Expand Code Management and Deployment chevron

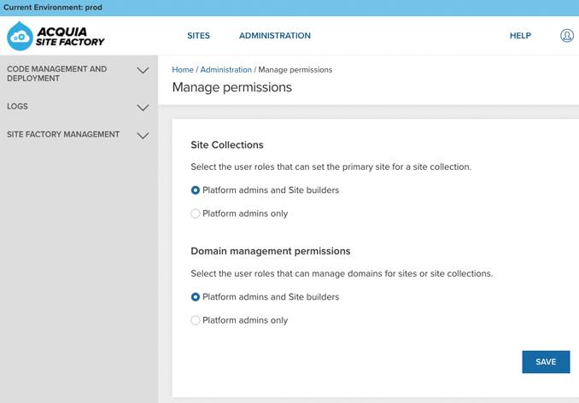point(143,71)
